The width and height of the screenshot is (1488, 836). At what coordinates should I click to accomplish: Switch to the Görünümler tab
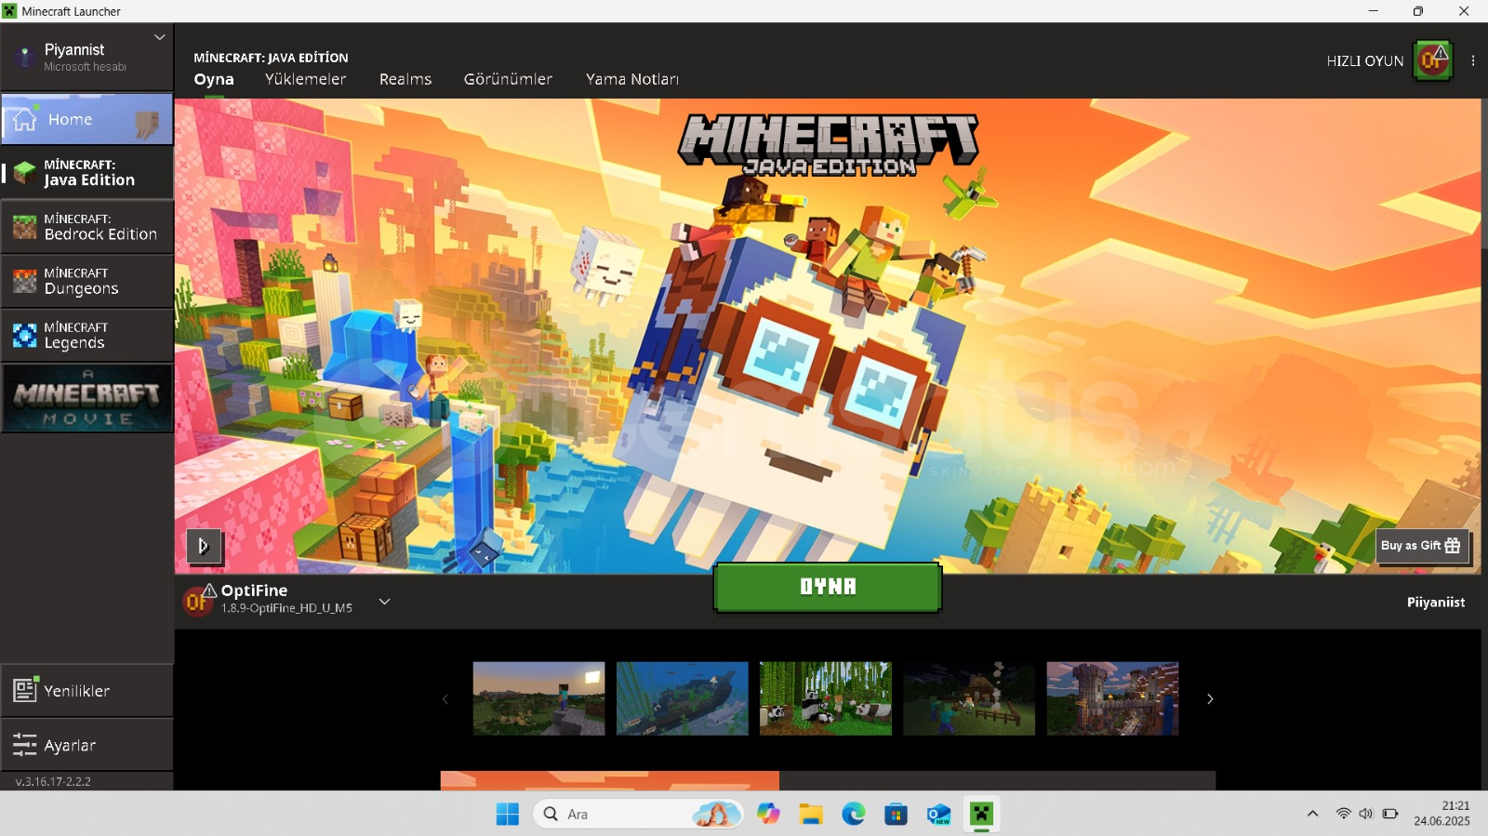(508, 80)
